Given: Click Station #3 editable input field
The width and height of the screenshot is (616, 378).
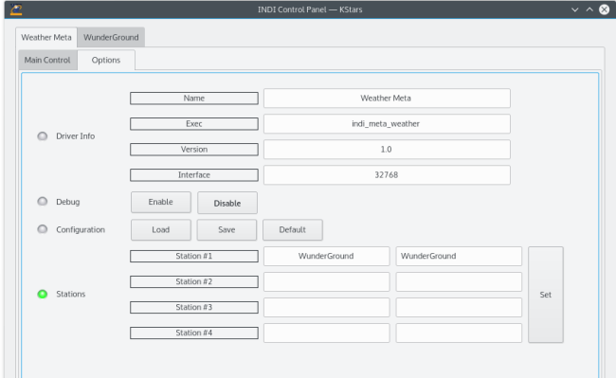Looking at the screenshot, I should [x=459, y=307].
